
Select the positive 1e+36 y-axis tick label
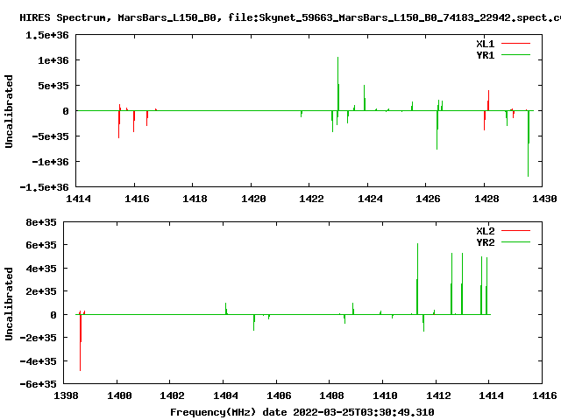pyautogui.click(x=53, y=60)
